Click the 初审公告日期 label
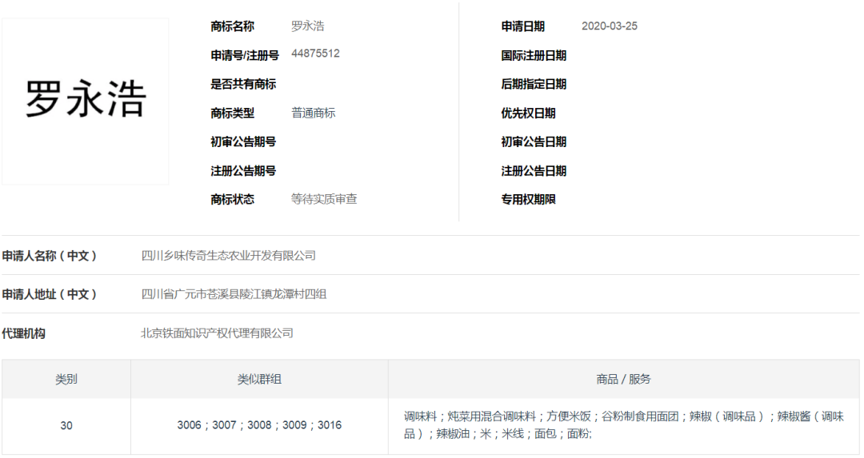Image resolution: width=864 pixels, height=458 pixels. [534, 141]
